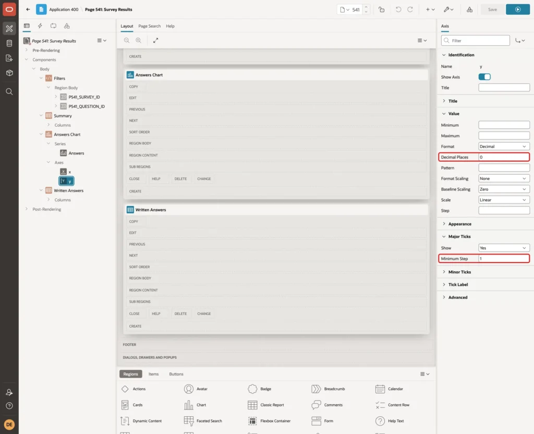Click the Decimal Places input field

504,157
